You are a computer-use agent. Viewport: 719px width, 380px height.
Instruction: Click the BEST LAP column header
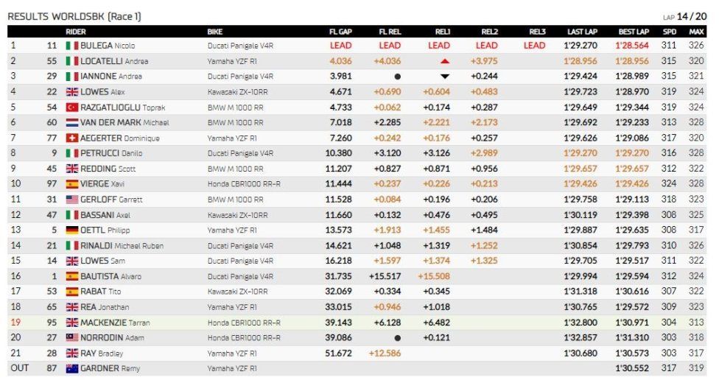pyautogui.click(x=634, y=32)
